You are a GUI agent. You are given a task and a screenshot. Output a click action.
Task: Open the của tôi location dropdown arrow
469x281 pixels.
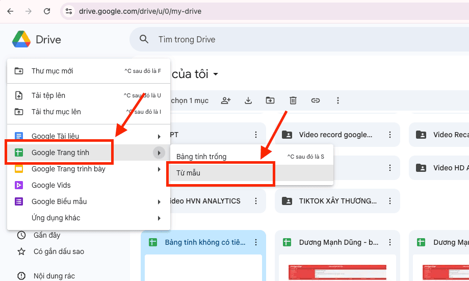pyautogui.click(x=216, y=74)
